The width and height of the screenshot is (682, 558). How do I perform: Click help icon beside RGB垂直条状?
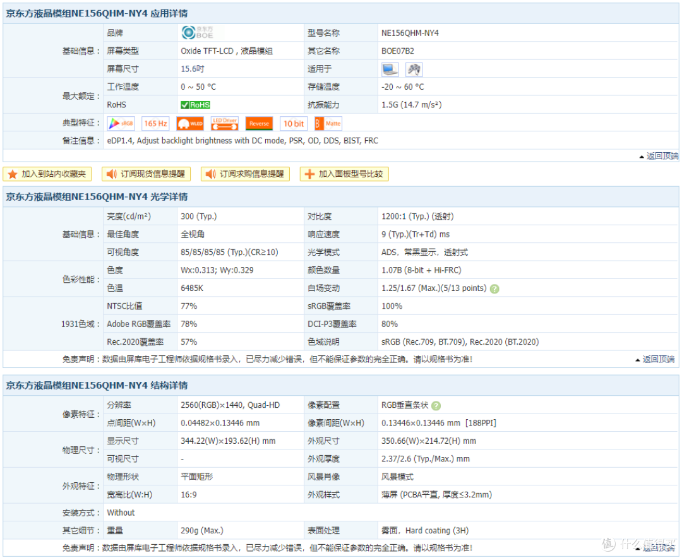coord(436,406)
